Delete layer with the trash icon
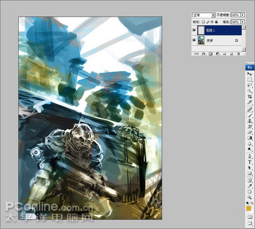Screen dimensions: 255x229 [x=238, y=54]
